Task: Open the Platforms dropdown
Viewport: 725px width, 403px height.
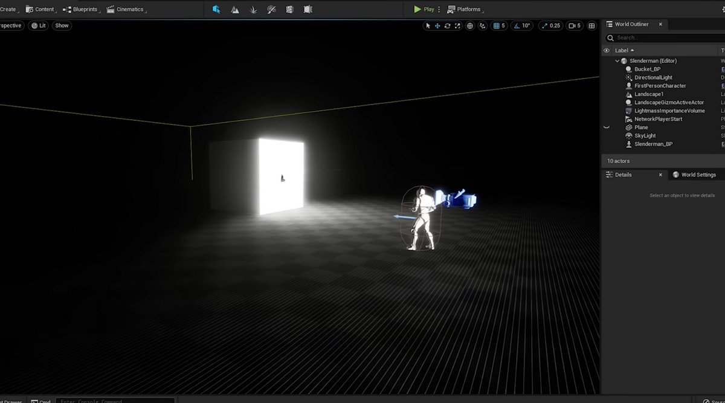Action: coord(465,9)
